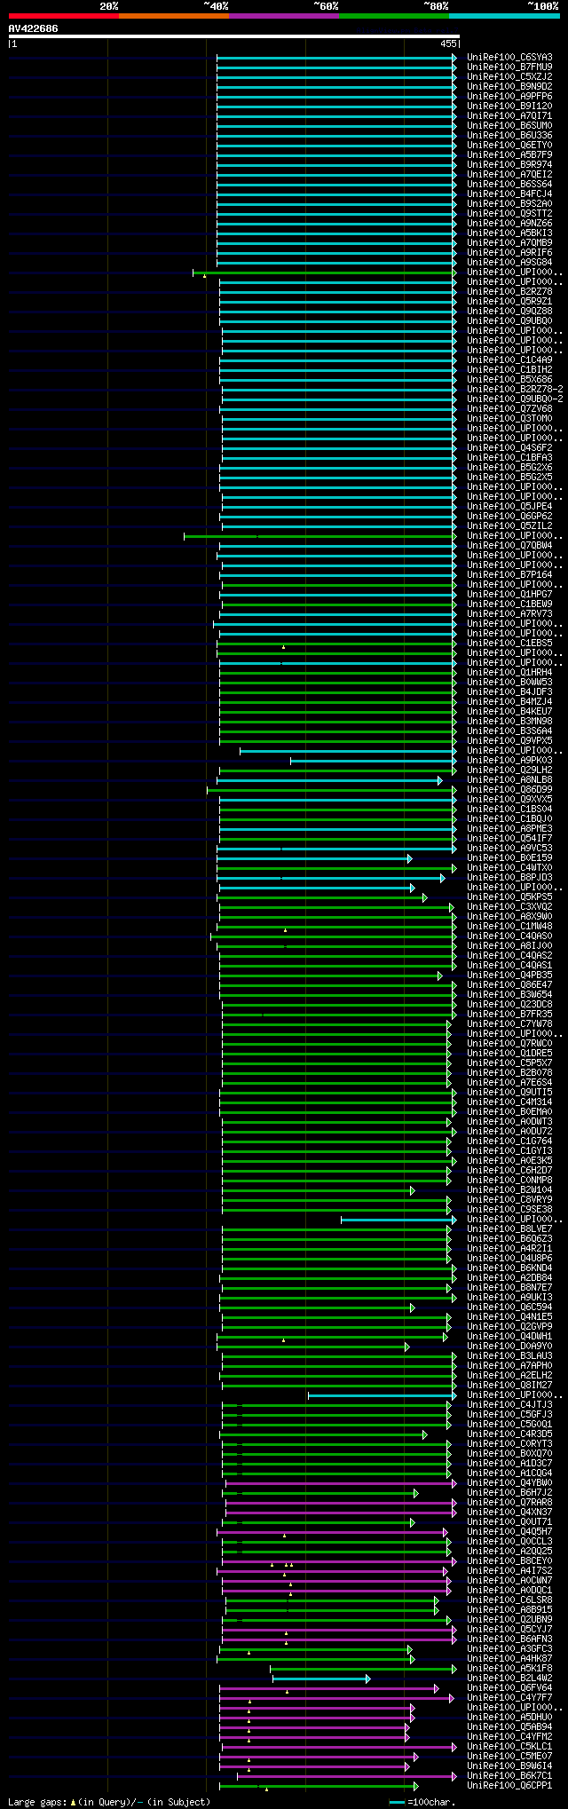Click the UniRef100_A7QI71 label

click(509, 116)
